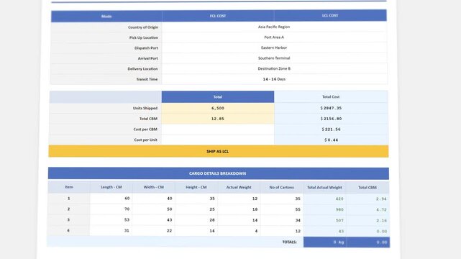Click the Dispatch Port label
Image resolution: width=461 pixels, height=259 pixels.
[x=146, y=48]
